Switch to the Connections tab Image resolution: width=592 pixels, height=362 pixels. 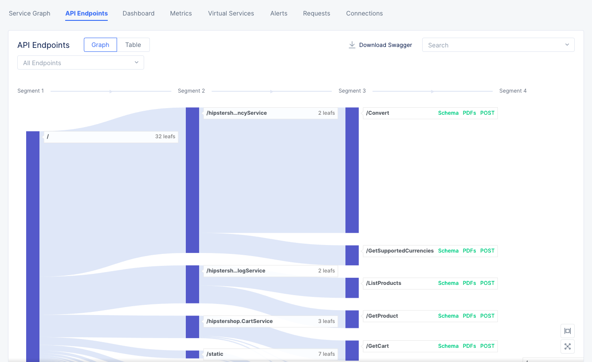pos(364,13)
